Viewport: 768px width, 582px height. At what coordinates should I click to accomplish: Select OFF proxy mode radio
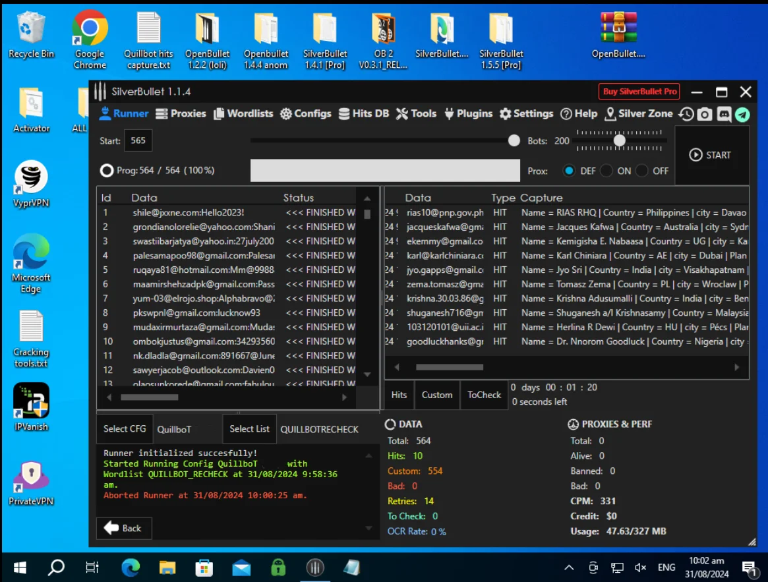[641, 171]
